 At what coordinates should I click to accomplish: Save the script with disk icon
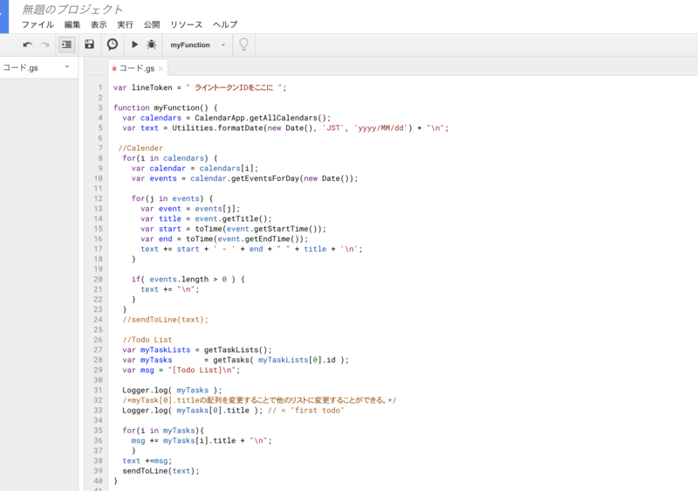point(90,44)
